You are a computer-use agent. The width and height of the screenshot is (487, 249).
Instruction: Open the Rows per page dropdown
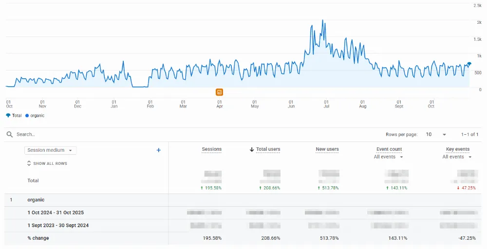pyautogui.click(x=436, y=134)
